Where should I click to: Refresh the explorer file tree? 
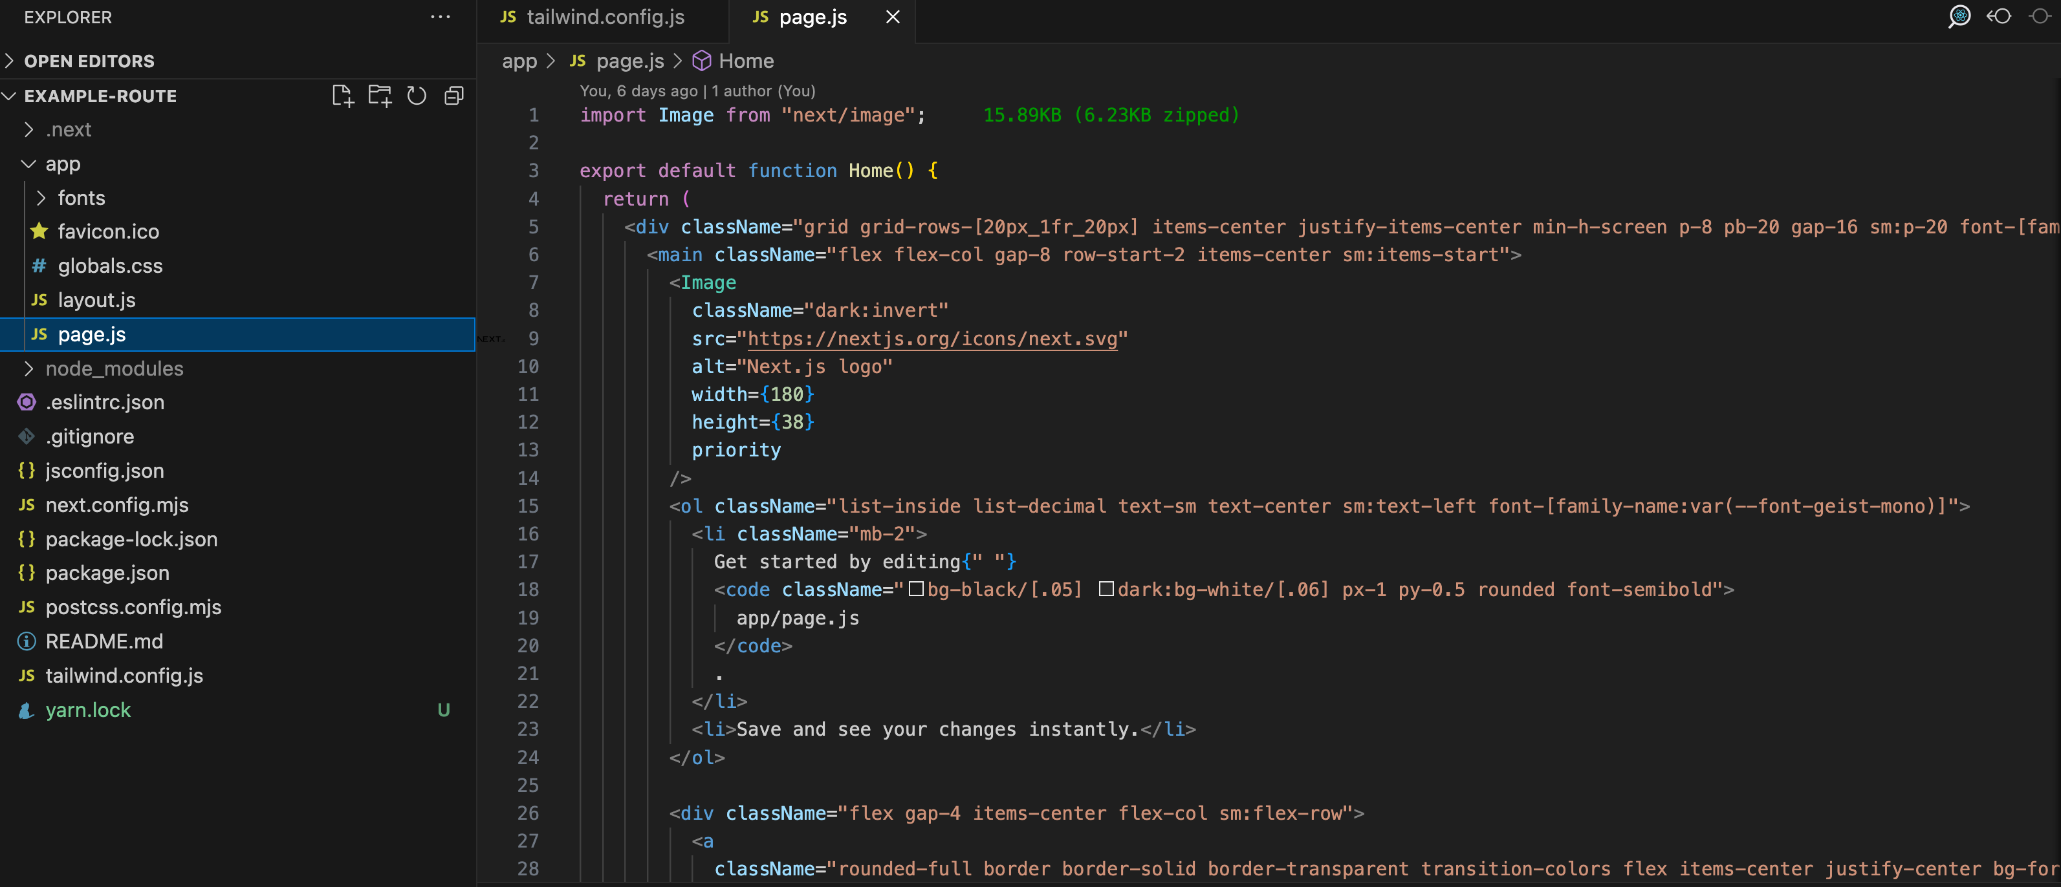pos(416,96)
